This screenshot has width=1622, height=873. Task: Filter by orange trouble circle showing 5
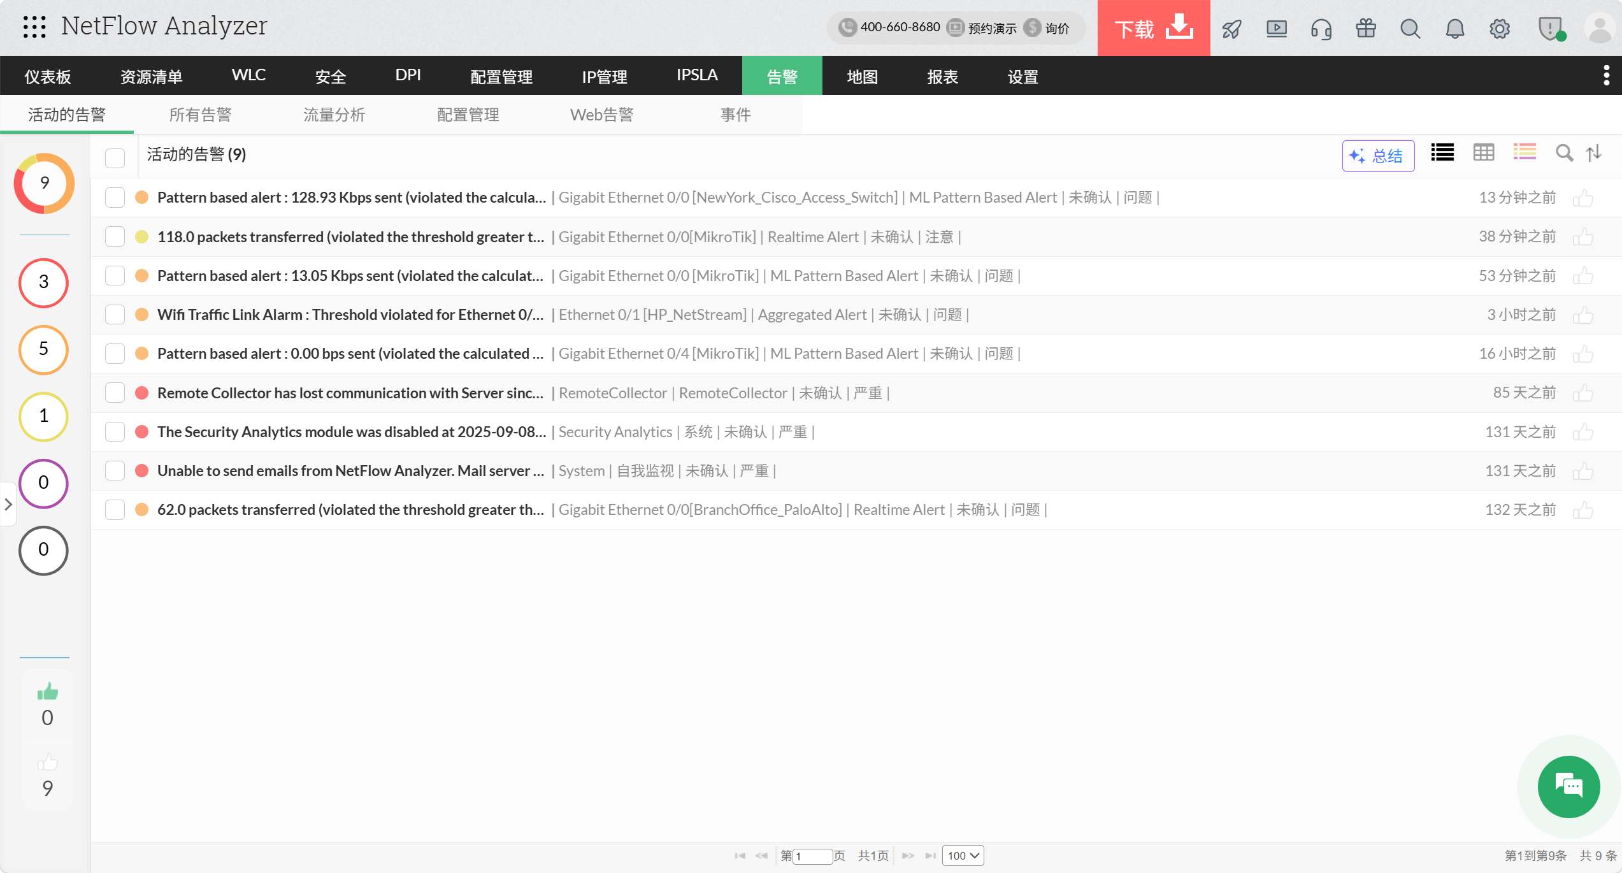pyautogui.click(x=43, y=349)
